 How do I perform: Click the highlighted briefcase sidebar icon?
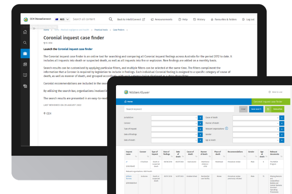click(x=25, y=53)
